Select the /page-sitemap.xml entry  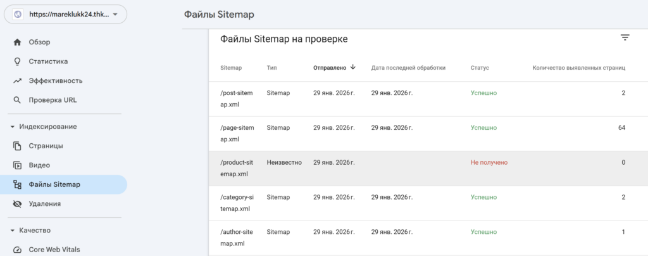(x=236, y=133)
